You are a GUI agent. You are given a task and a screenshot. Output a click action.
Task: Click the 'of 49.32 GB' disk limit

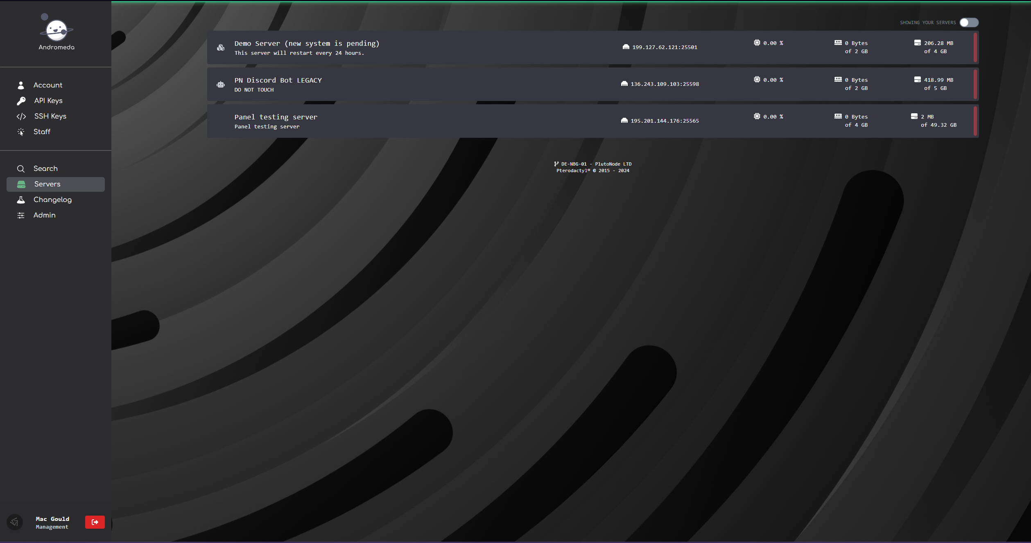(939, 125)
